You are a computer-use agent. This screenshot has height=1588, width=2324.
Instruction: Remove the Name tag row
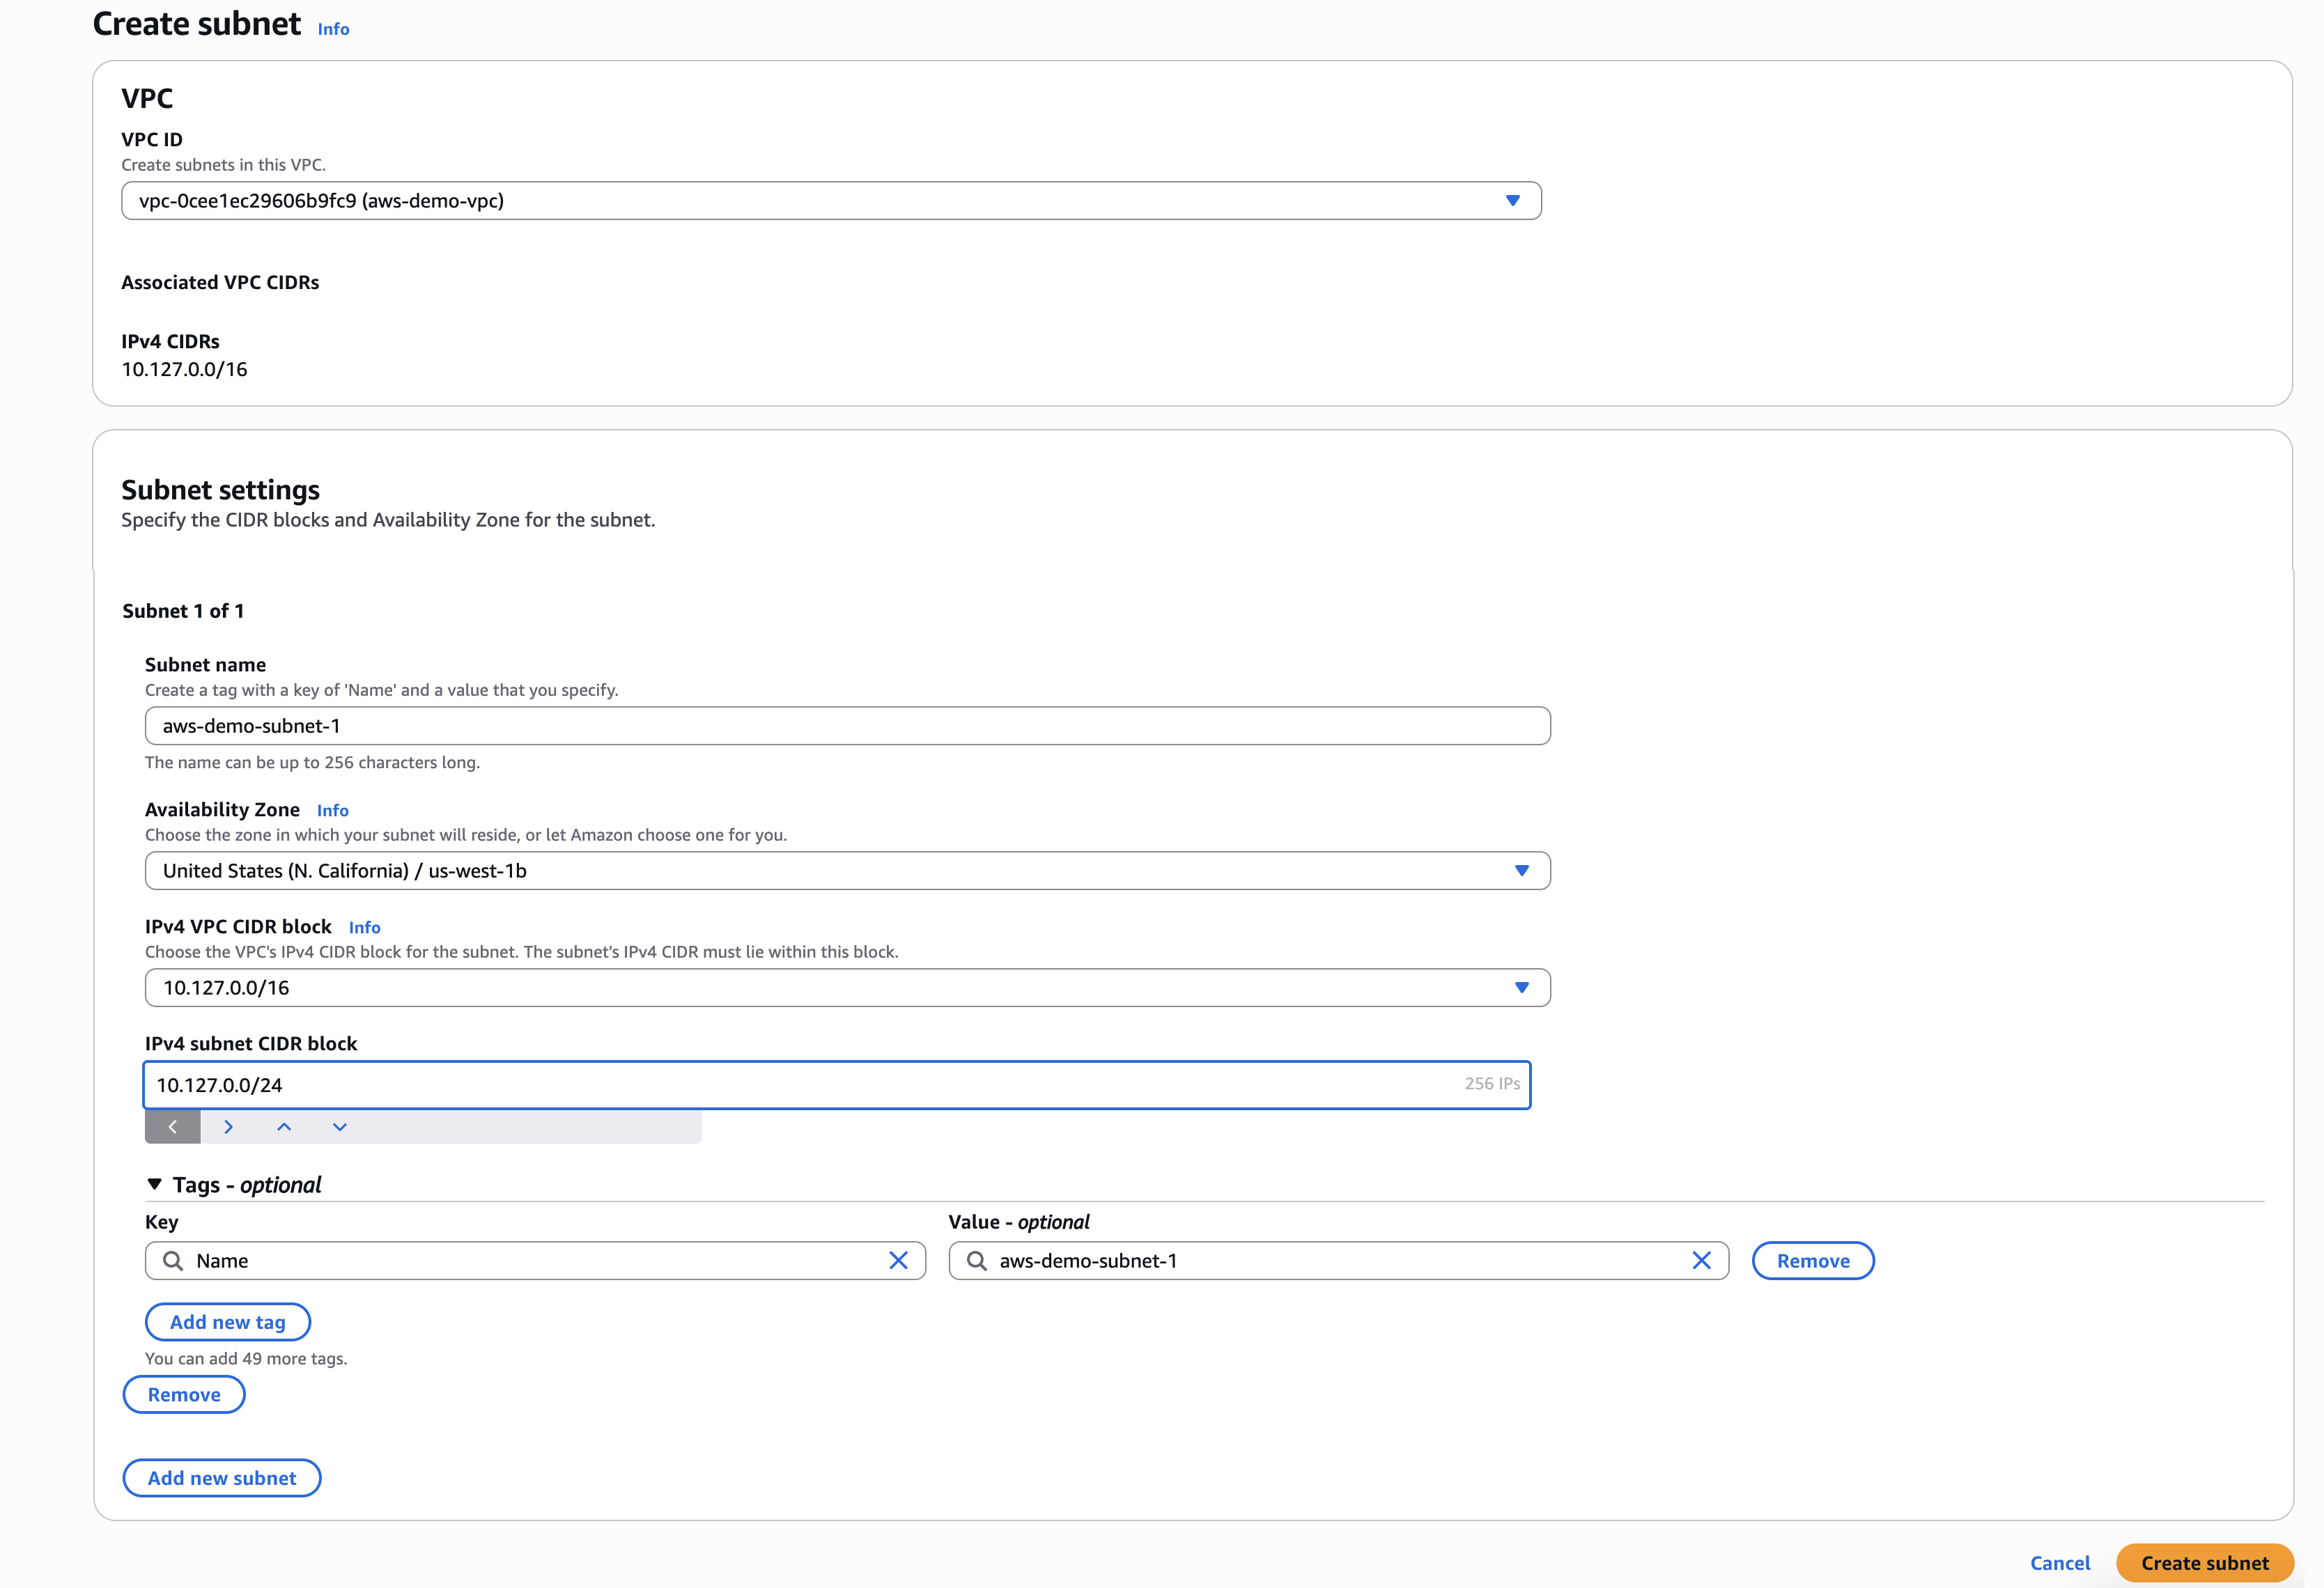tap(1813, 1261)
